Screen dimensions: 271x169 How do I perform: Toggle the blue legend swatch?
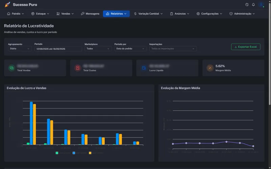[74, 153]
